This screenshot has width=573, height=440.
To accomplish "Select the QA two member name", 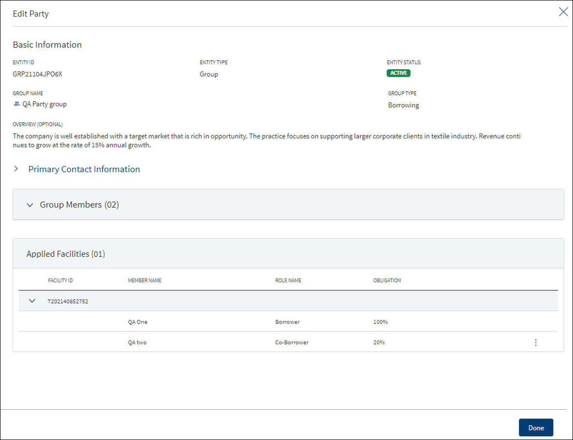I will (138, 342).
